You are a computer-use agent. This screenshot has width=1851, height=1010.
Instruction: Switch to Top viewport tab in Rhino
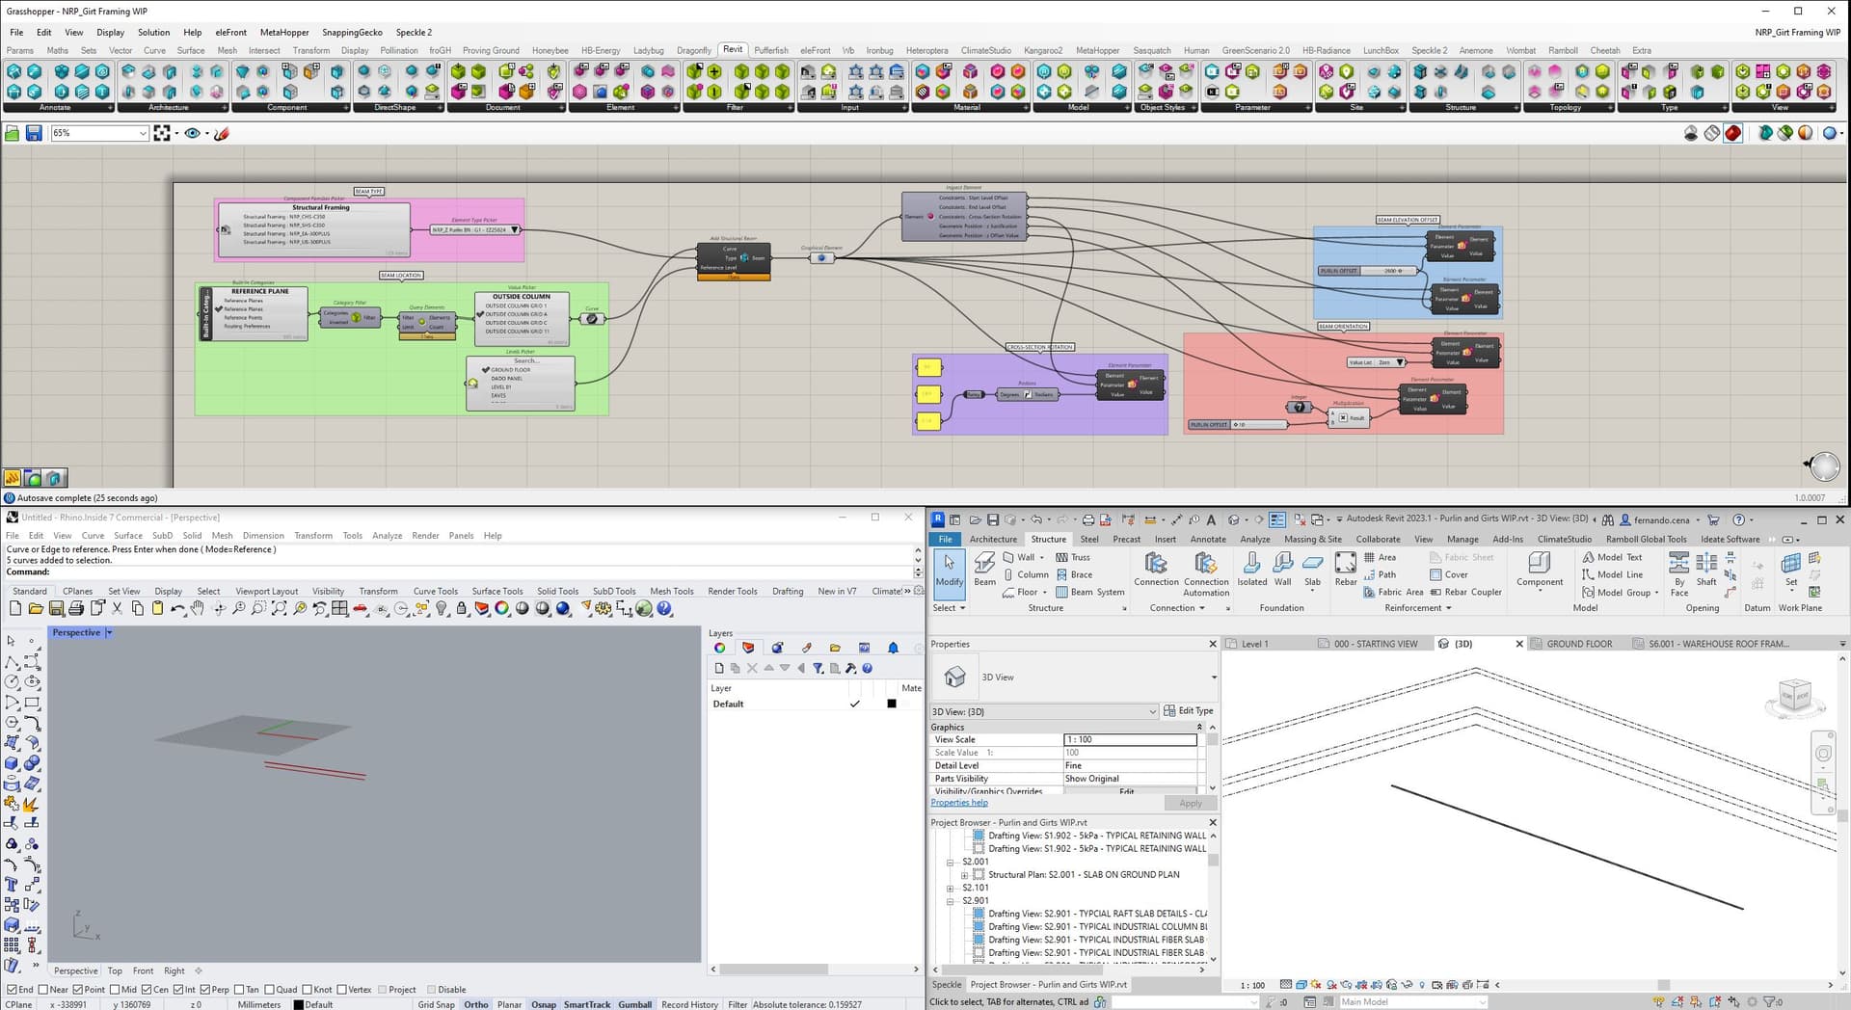coord(115,970)
